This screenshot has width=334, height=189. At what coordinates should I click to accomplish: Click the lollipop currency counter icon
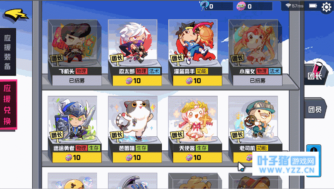click(204, 6)
